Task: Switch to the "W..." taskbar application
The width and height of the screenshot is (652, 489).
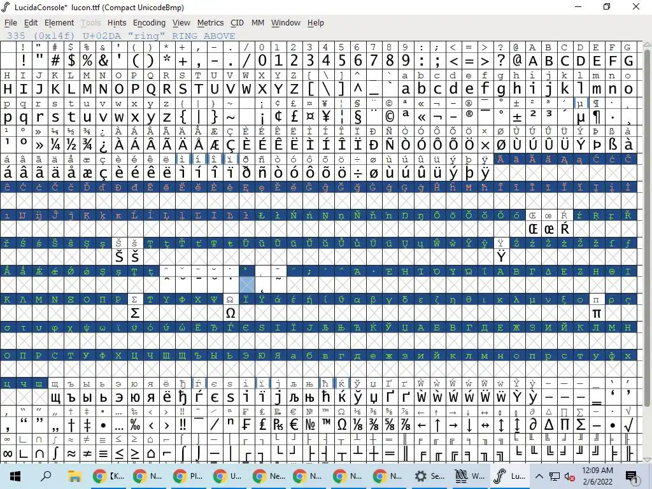Action: coord(469,476)
